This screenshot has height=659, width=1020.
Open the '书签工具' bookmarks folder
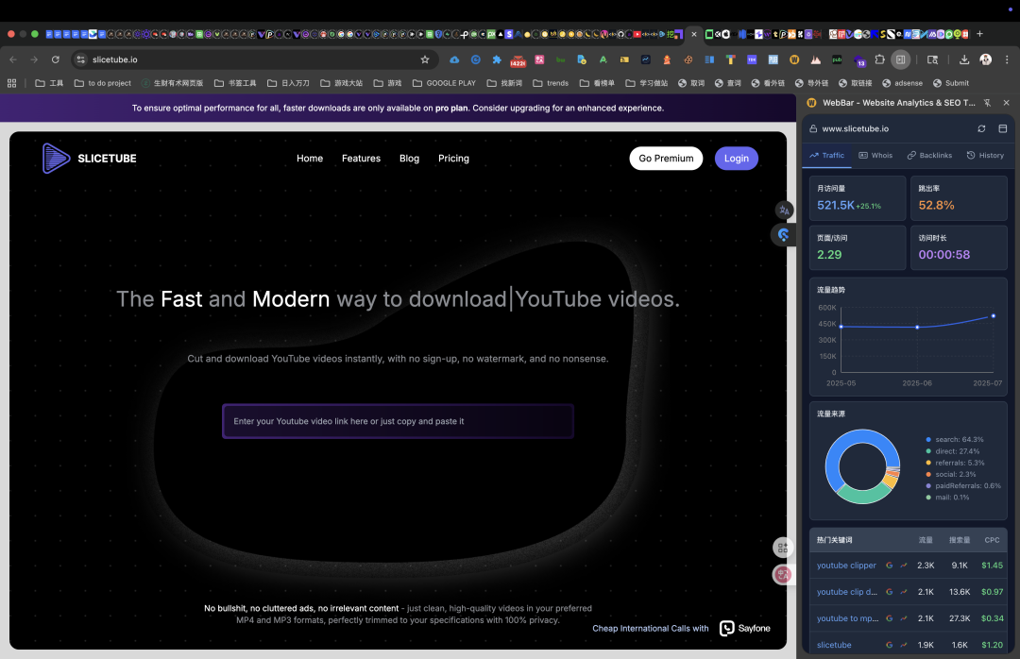235,83
